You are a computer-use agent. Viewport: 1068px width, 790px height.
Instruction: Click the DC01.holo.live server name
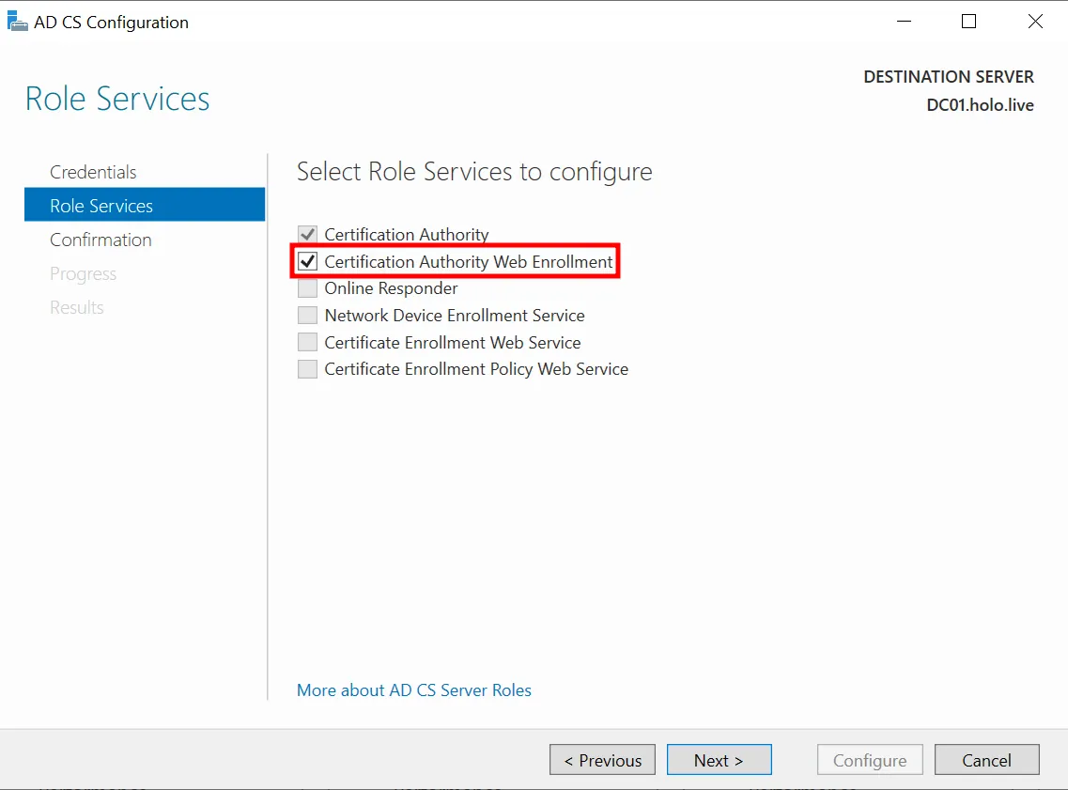[x=980, y=105]
